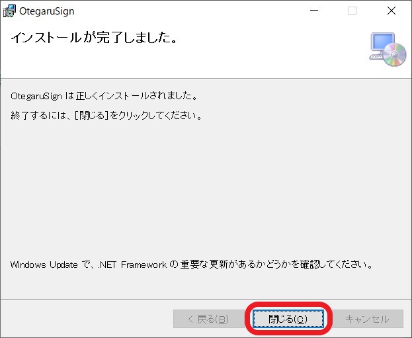Click the greyed-out キャンセル button

pyautogui.click(x=367, y=319)
